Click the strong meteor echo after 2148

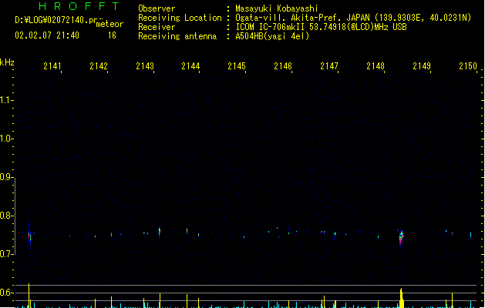401,237
